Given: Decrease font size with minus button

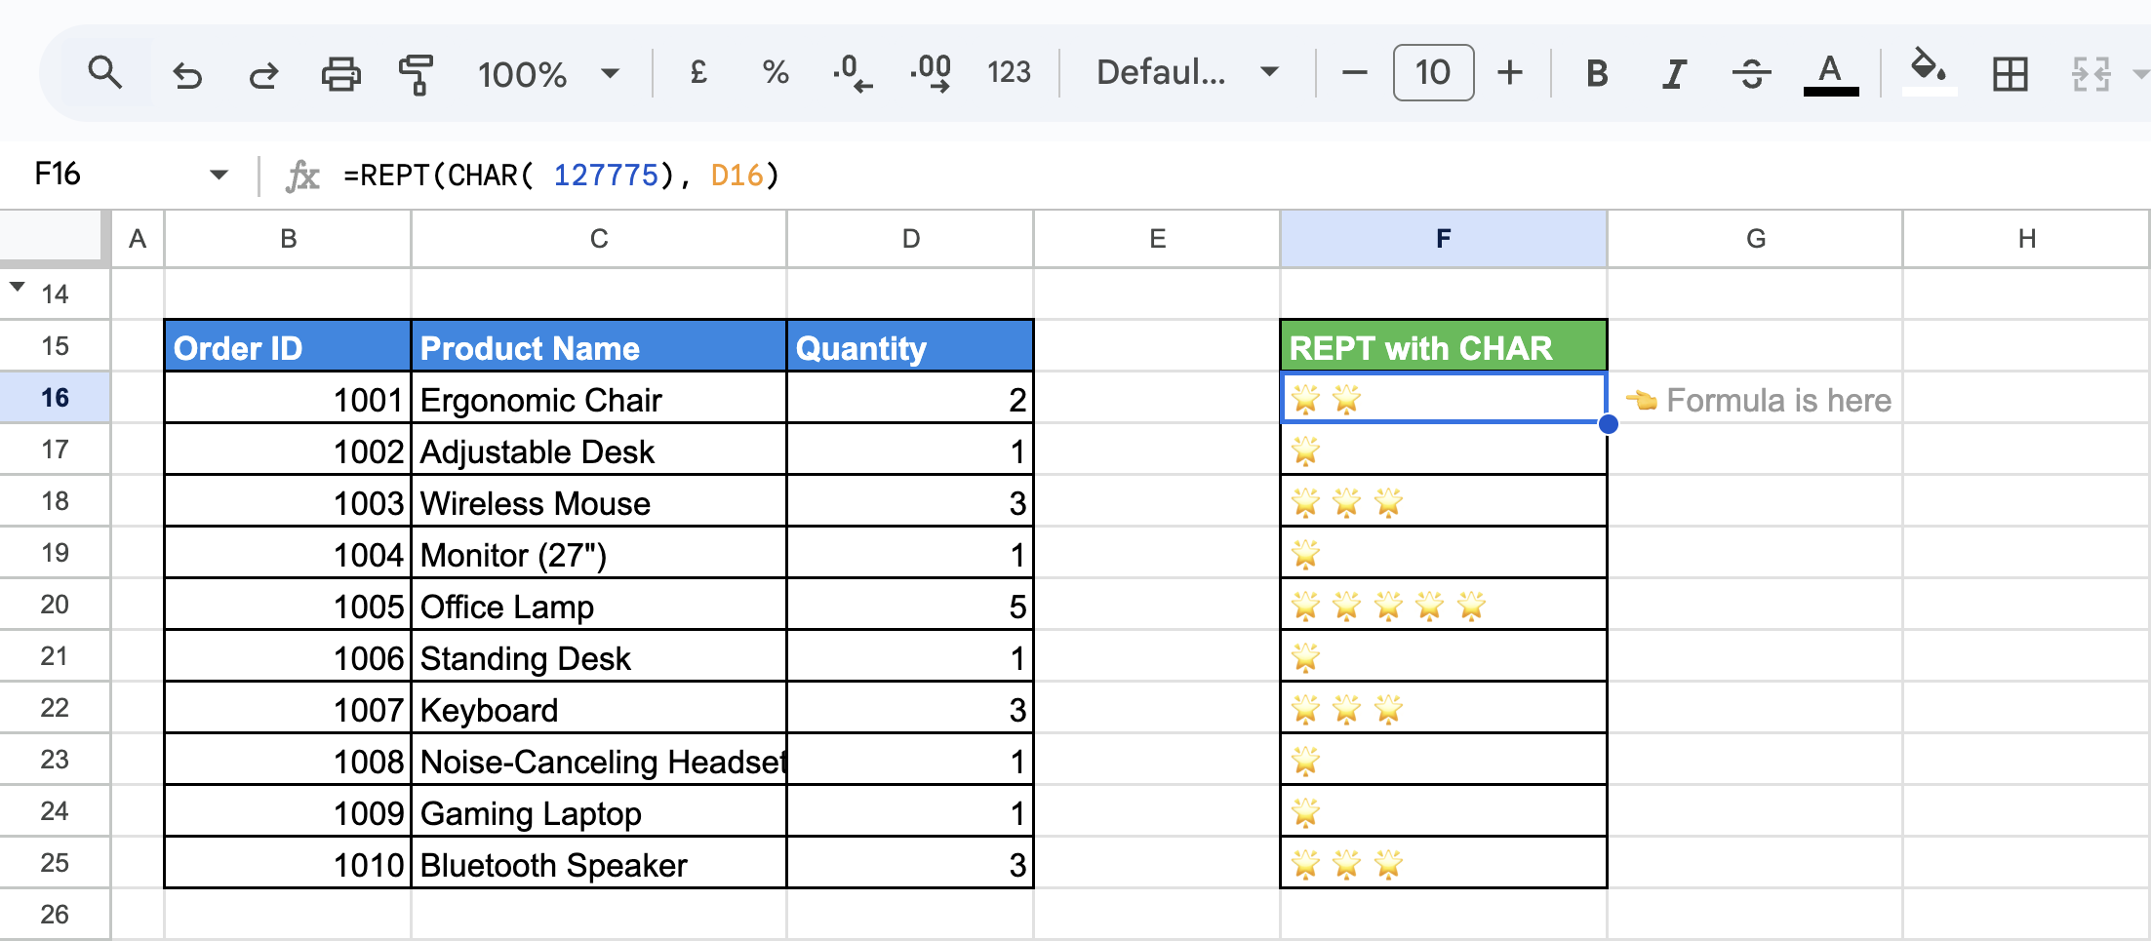Looking at the screenshot, I should (1354, 73).
